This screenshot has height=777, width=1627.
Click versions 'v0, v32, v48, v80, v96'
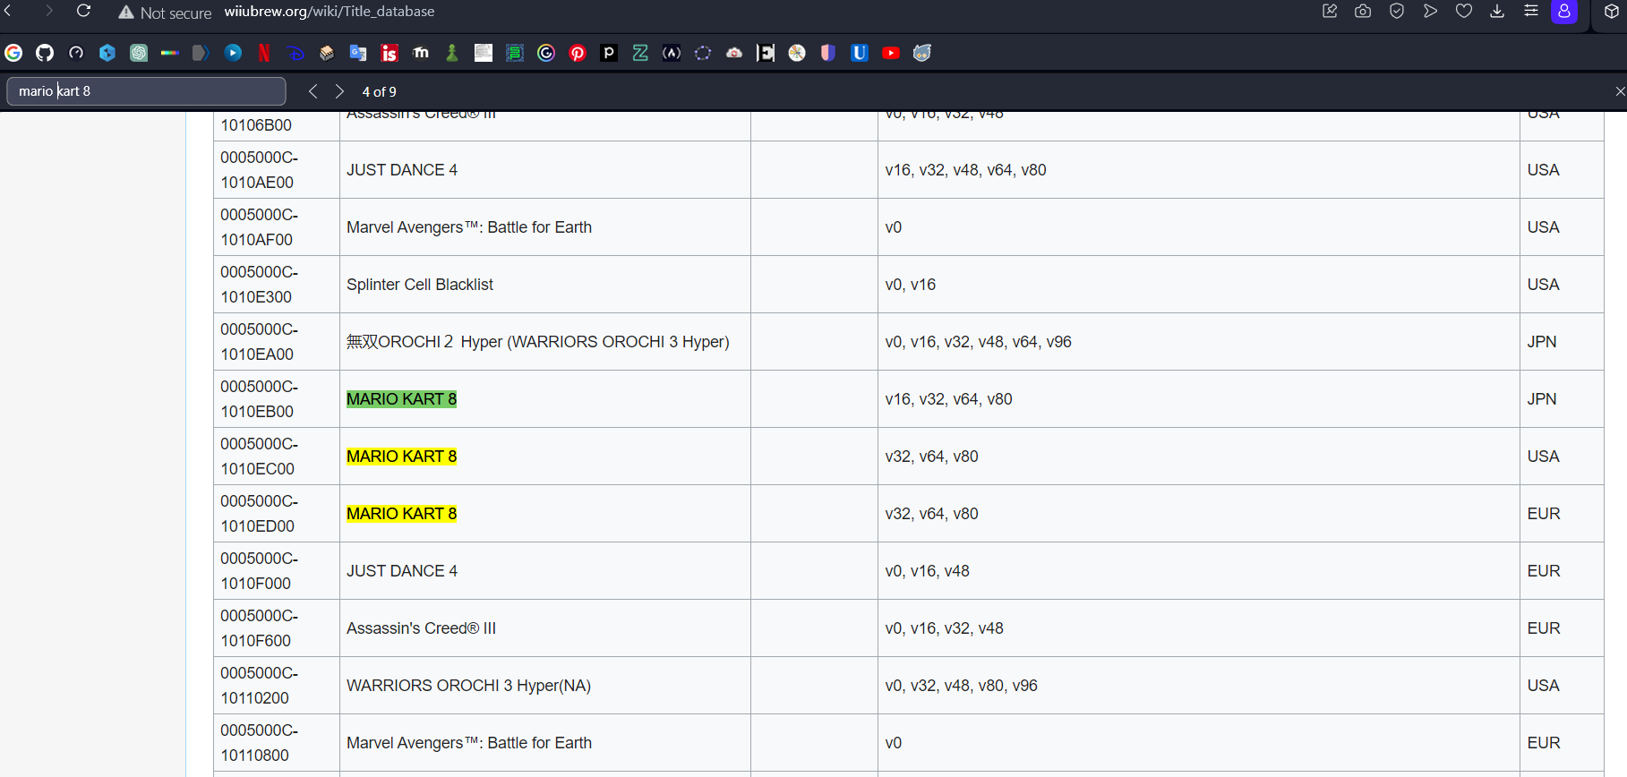tap(961, 686)
